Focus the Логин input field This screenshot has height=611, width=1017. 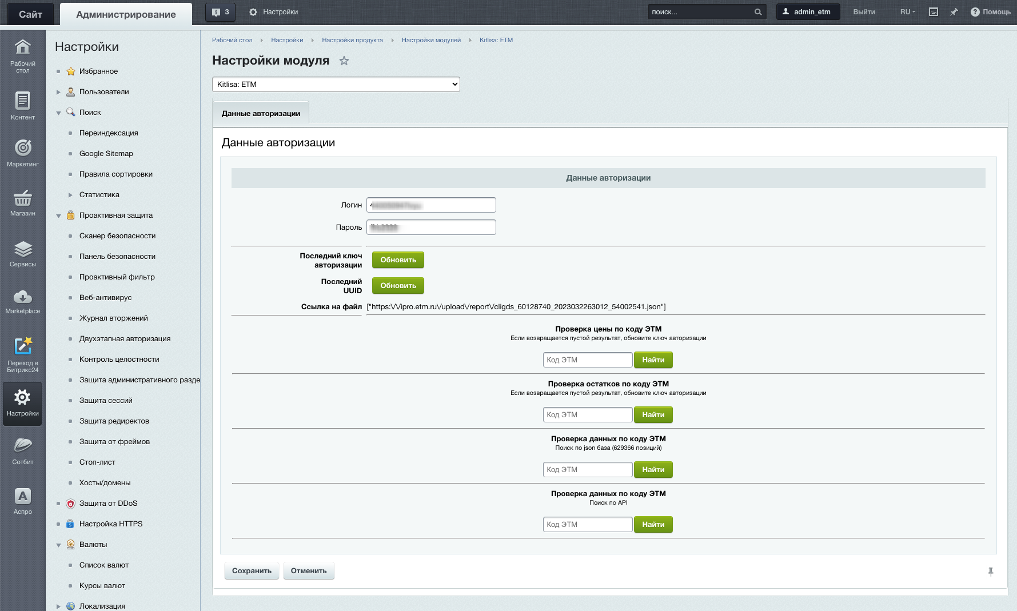pyautogui.click(x=431, y=205)
